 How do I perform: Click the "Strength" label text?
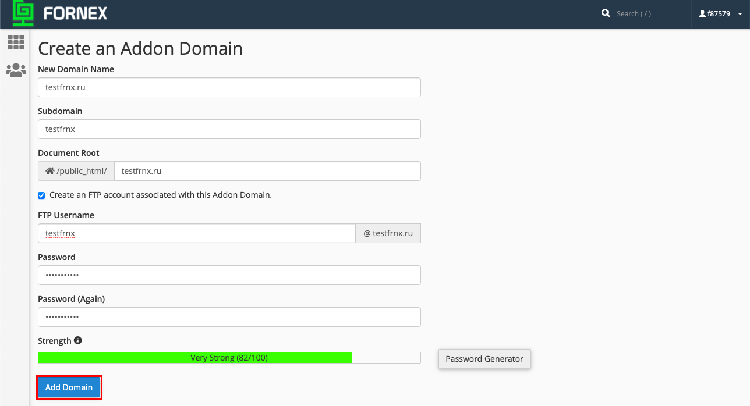pos(55,341)
